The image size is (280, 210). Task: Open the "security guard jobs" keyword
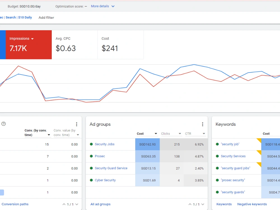click(x=235, y=168)
